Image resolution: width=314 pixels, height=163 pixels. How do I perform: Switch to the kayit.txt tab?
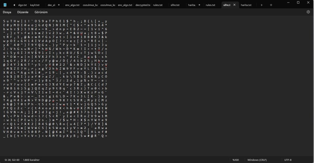click(x=35, y=5)
